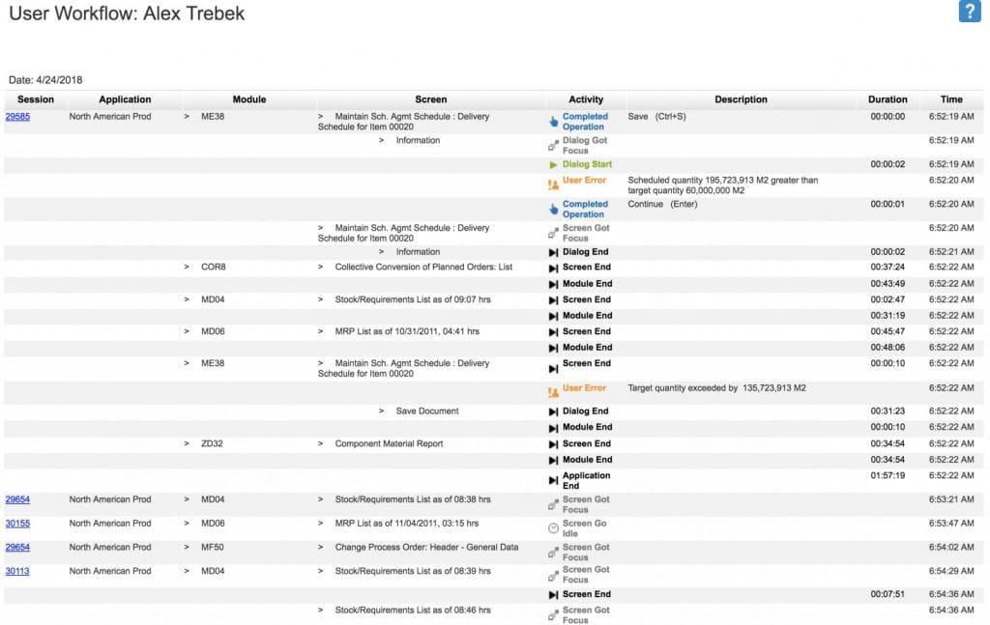The image size is (990, 625).
Task: Click the hand icon beside Save (Ctrl+S) operation
Action: (x=553, y=122)
